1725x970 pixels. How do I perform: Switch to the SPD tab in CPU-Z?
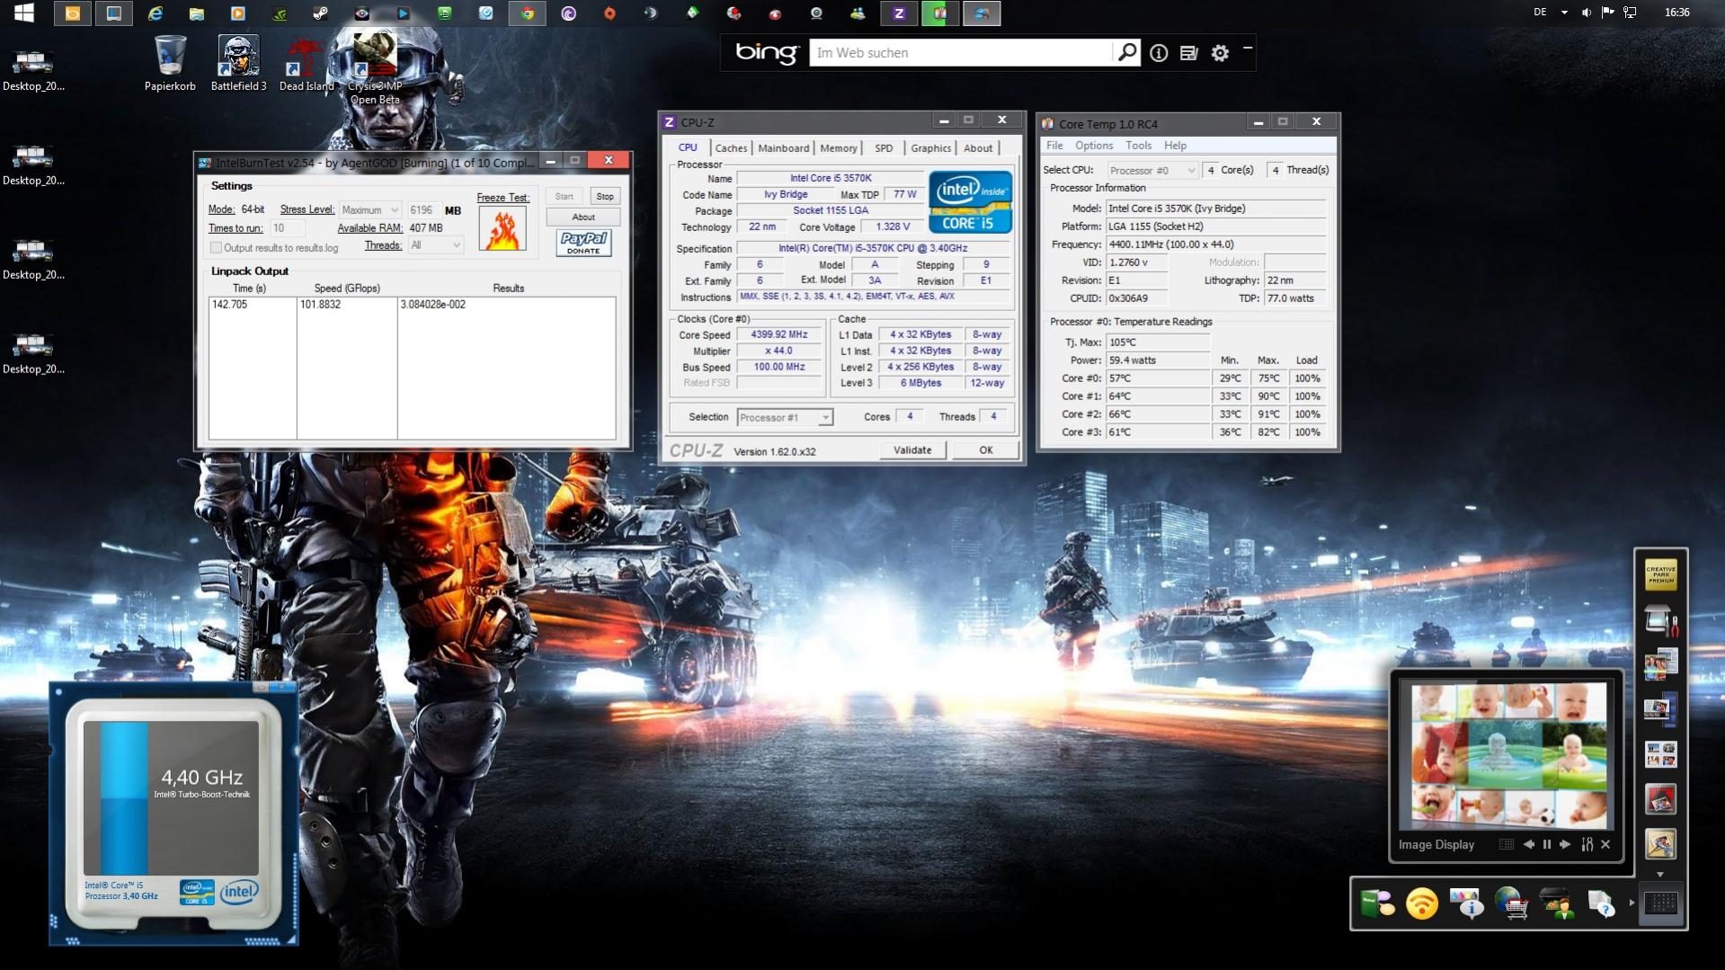(x=884, y=148)
